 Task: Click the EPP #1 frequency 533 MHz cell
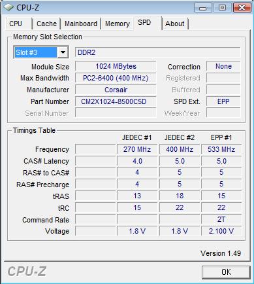tap(221, 149)
